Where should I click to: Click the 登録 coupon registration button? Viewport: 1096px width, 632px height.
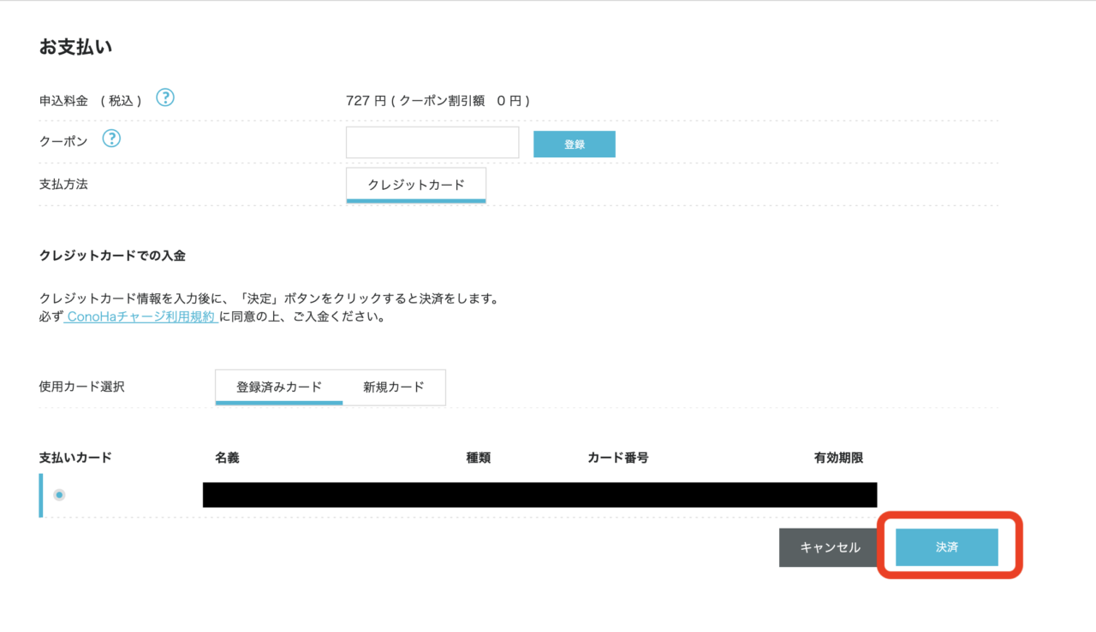(574, 144)
